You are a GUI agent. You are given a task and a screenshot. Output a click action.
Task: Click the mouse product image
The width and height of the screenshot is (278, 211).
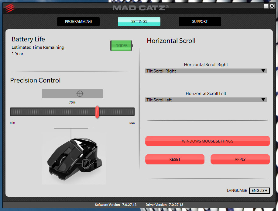(x=74, y=159)
